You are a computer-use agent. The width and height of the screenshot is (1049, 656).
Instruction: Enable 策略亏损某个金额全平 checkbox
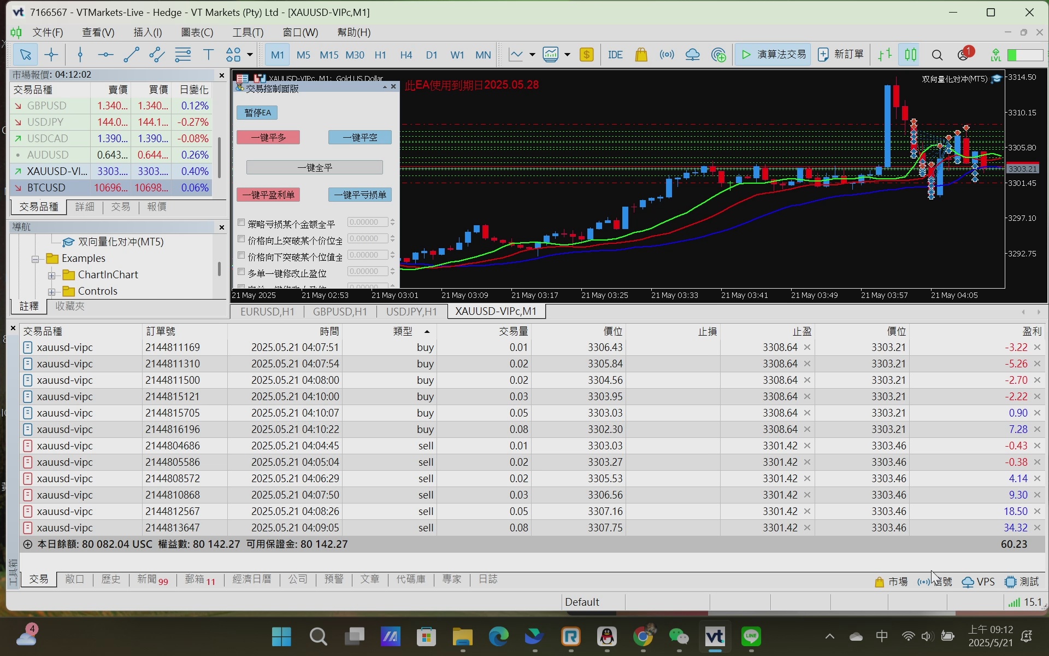click(x=241, y=223)
